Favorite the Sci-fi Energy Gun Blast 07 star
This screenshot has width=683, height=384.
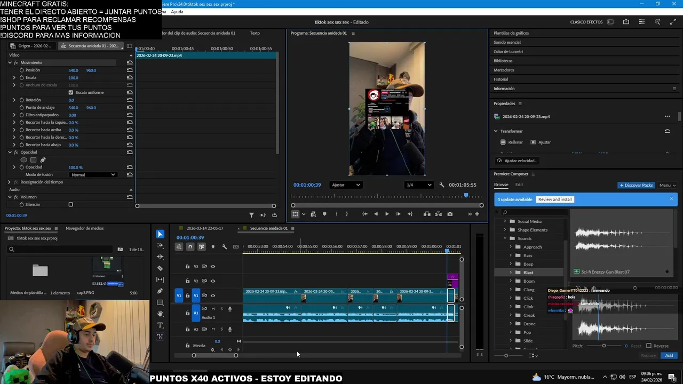tap(667, 272)
